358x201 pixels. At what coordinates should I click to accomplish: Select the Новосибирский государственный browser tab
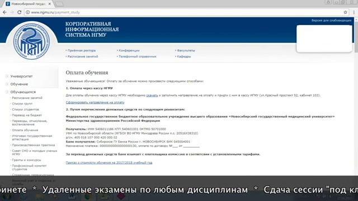(x=28, y=4)
